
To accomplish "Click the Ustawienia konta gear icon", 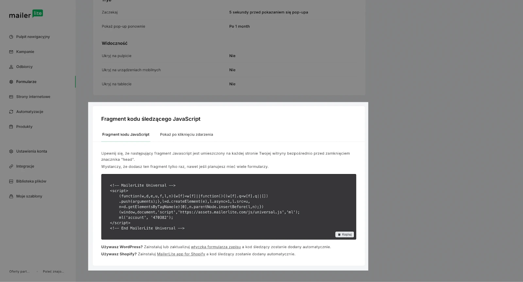I will [x=11, y=151].
